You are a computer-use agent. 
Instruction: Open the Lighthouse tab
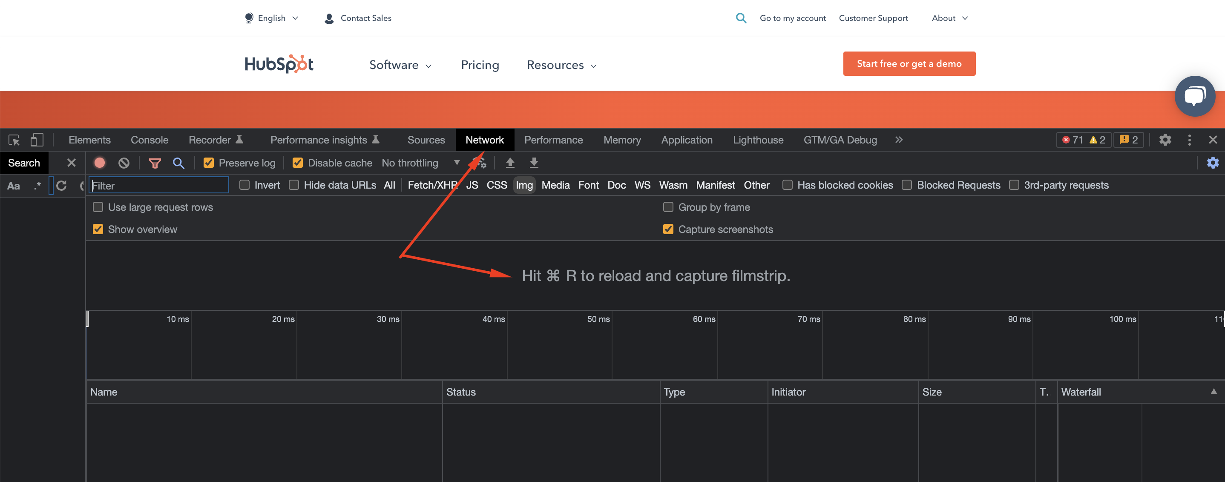pyautogui.click(x=758, y=140)
